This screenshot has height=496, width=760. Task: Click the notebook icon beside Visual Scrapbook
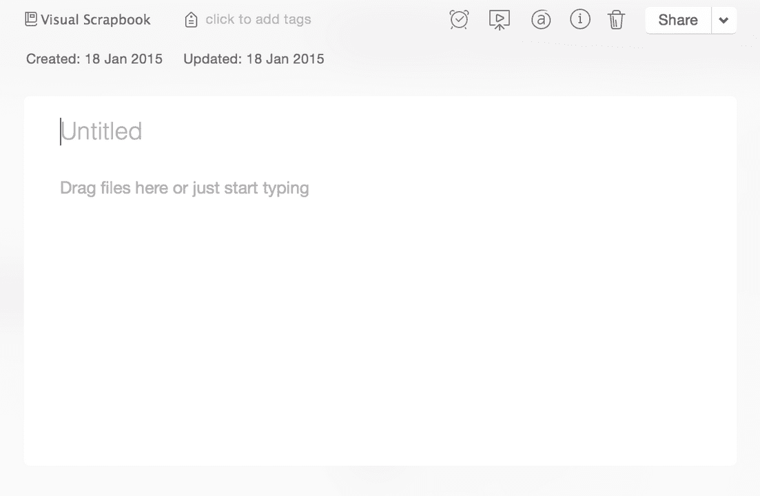30,19
